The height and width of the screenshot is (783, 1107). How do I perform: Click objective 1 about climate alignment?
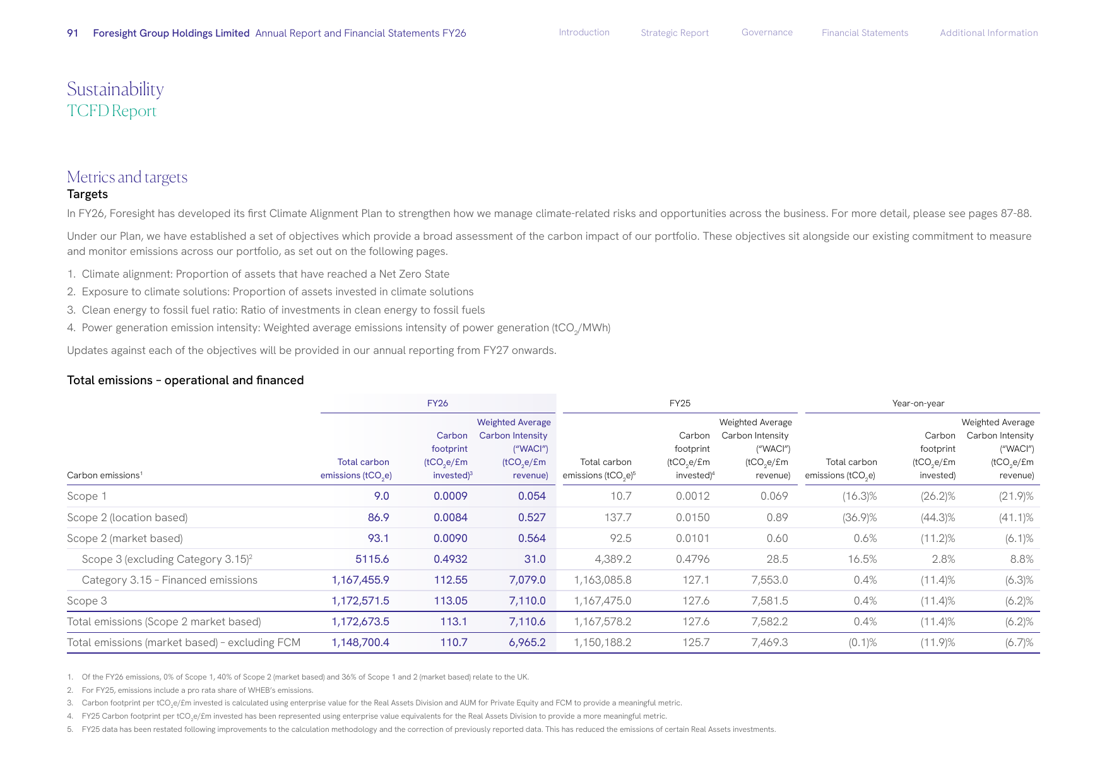pos(258,274)
